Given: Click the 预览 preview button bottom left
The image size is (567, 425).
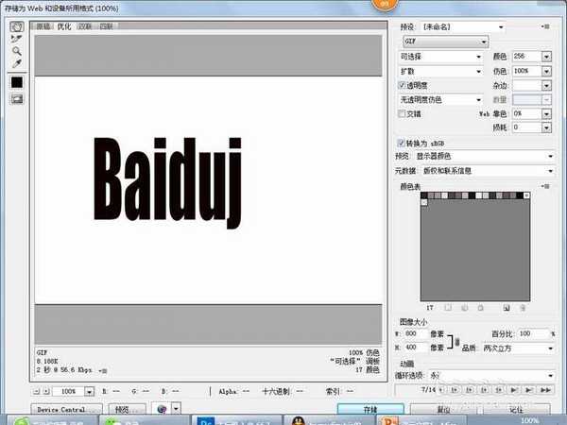Looking at the screenshot, I should coord(127,410).
